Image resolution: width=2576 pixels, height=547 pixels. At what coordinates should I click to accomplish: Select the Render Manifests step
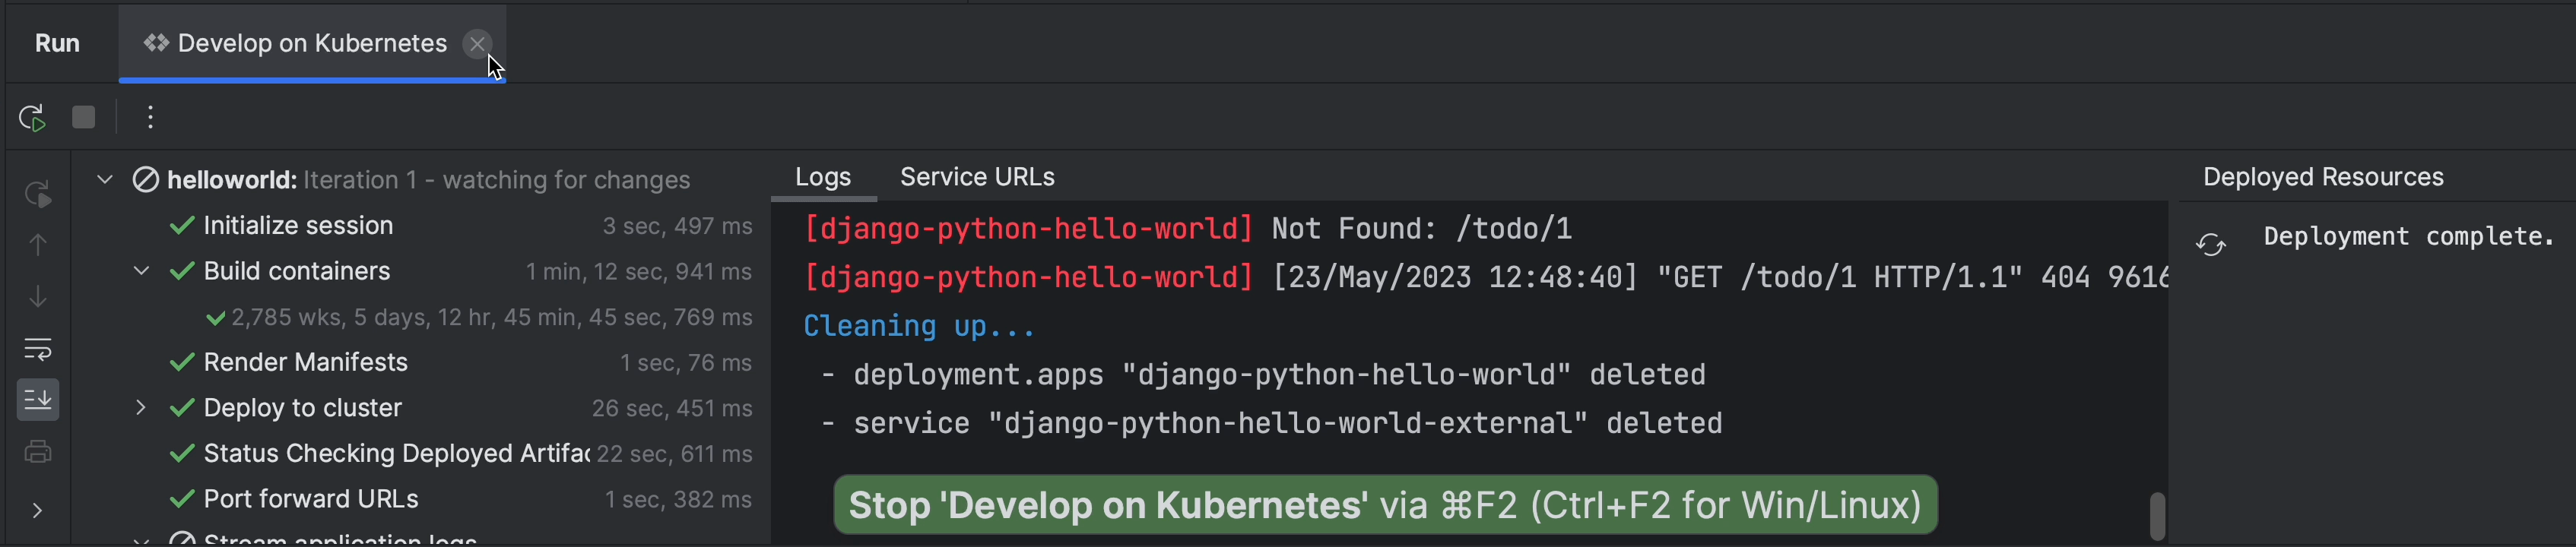pos(305,362)
